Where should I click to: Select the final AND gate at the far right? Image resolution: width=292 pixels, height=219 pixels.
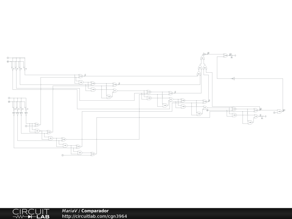pyautogui.click(x=279, y=111)
